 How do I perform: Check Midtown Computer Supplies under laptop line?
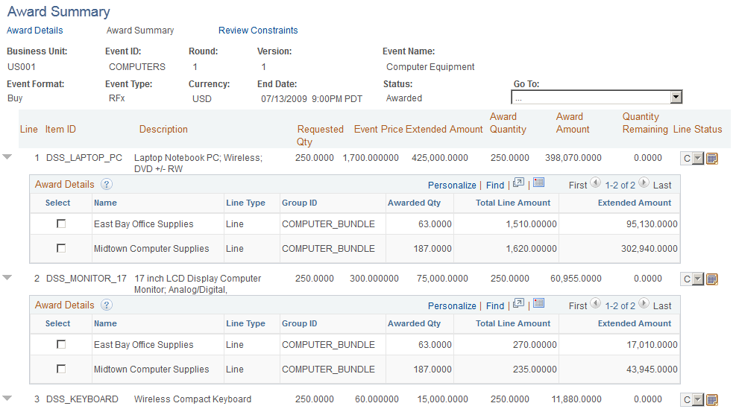pyautogui.click(x=61, y=248)
